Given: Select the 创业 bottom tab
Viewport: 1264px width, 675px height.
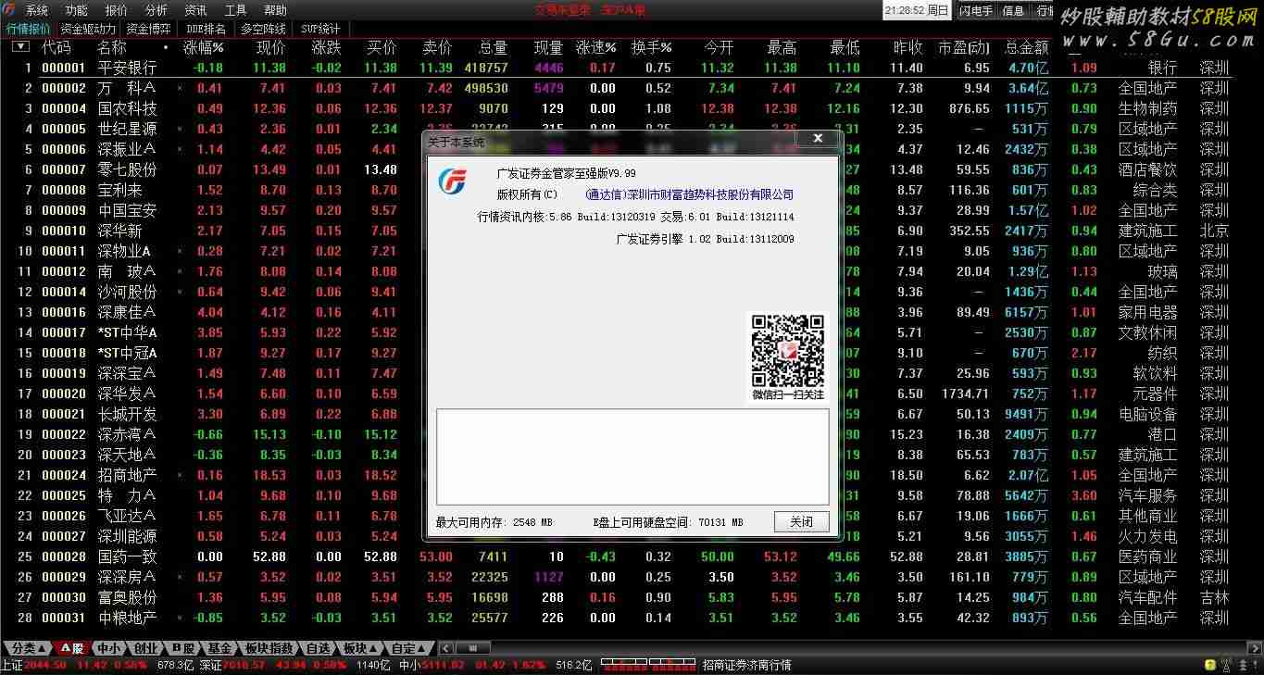Looking at the screenshot, I should point(146,648).
